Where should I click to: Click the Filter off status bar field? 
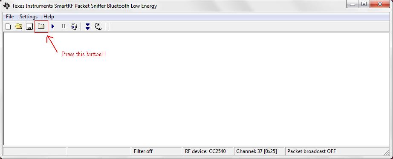click(157, 151)
